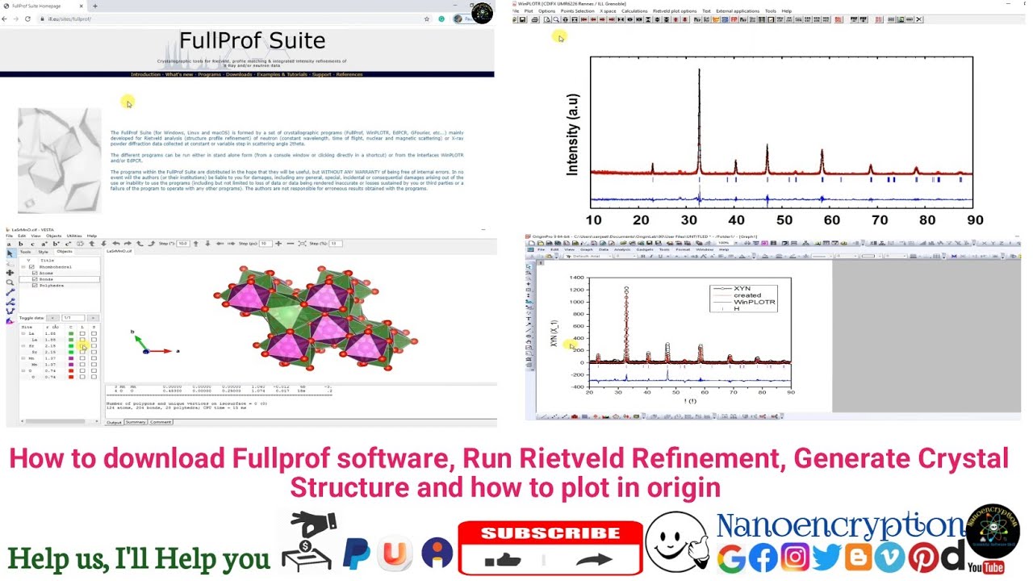Select the arrow pointer tool in VESTA
Viewport: 1033px width, 581px height.
click(x=10, y=253)
